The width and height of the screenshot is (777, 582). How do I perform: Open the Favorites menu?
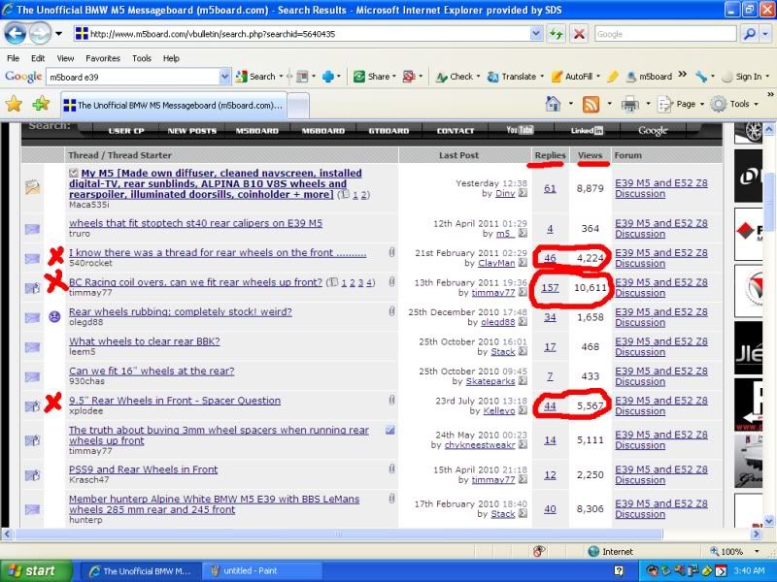103,58
